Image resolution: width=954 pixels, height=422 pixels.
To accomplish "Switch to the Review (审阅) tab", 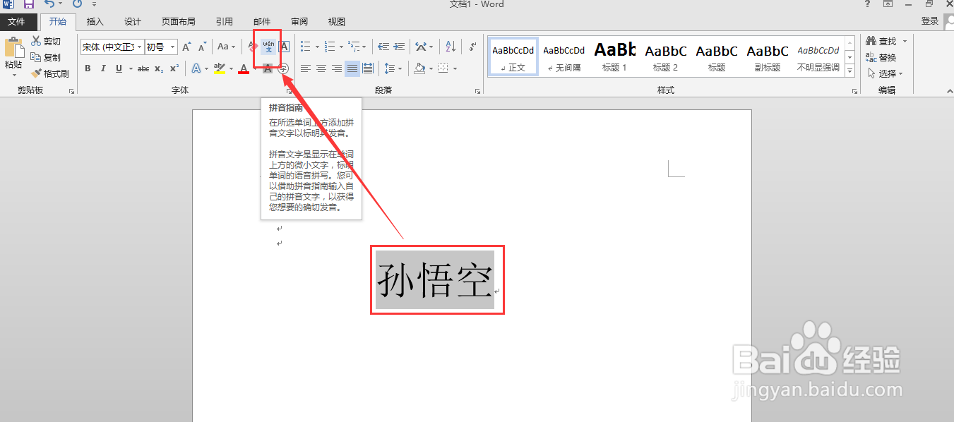I will [x=299, y=22].
